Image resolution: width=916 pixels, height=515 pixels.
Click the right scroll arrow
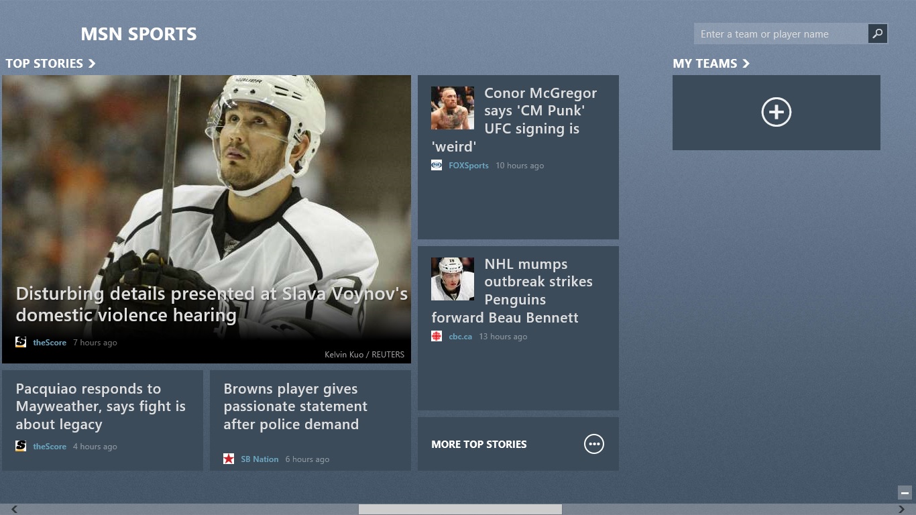click(902, 509)
